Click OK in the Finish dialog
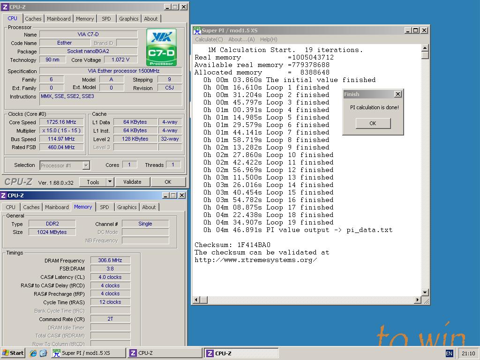The height and width of the screenshot is (360, 480). 373,123
